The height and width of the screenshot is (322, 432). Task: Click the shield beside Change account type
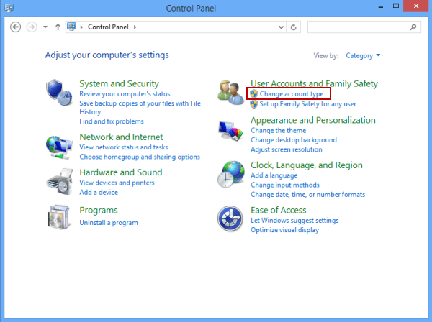(253, 93)
